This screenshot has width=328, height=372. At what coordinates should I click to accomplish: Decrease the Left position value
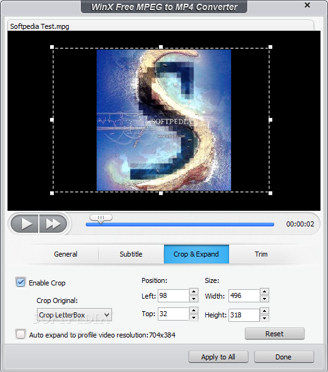(193, 299)
